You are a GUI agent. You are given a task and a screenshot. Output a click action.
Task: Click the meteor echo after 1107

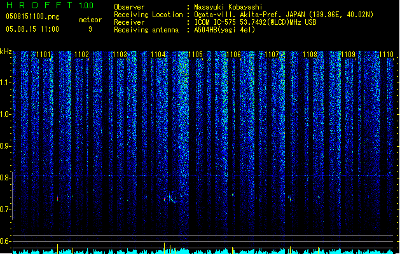(290, 199)
